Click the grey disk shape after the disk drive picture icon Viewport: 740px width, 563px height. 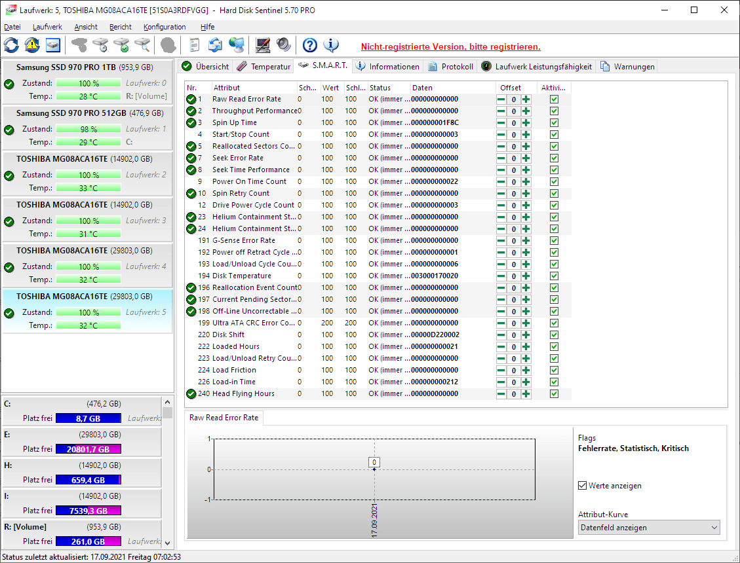tap(79, 45)
